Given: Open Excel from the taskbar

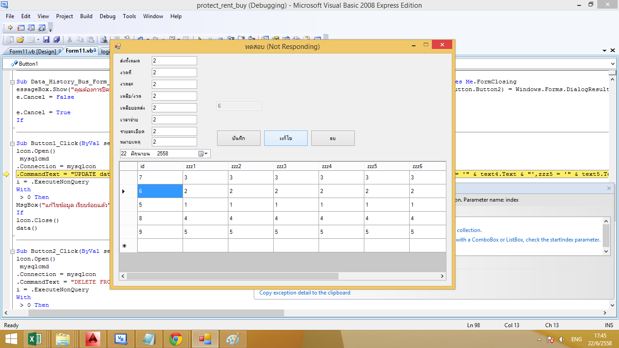Looking at the screenshot, I should point(35,338).
